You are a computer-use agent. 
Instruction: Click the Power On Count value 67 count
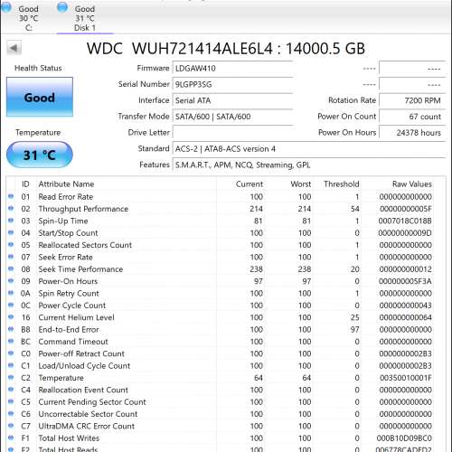click(412, 117)
